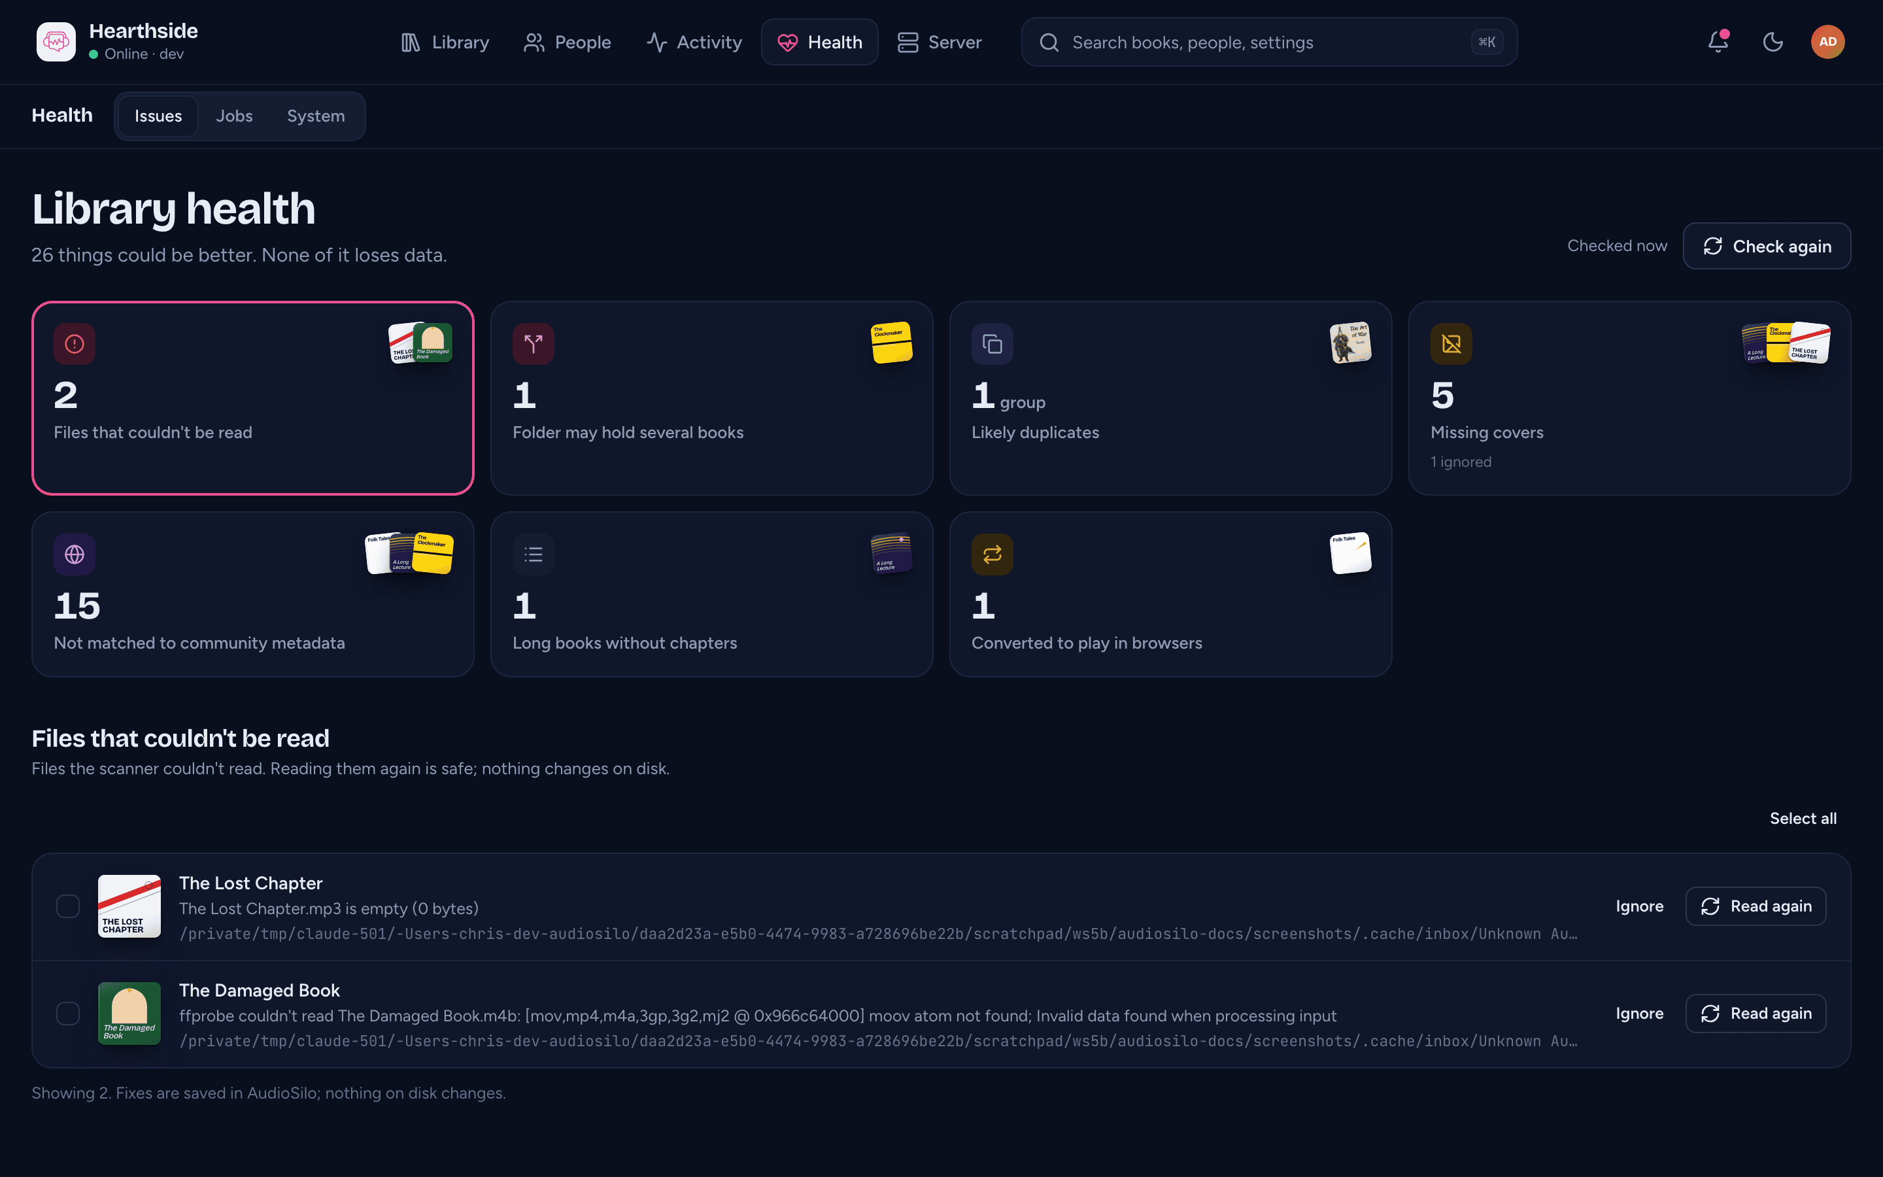The height and width of the screenshot is (1177, 1883).
Task: Ignore The Lost Chapter issue
Action: pyautogui.click(x=1640, y=906)
